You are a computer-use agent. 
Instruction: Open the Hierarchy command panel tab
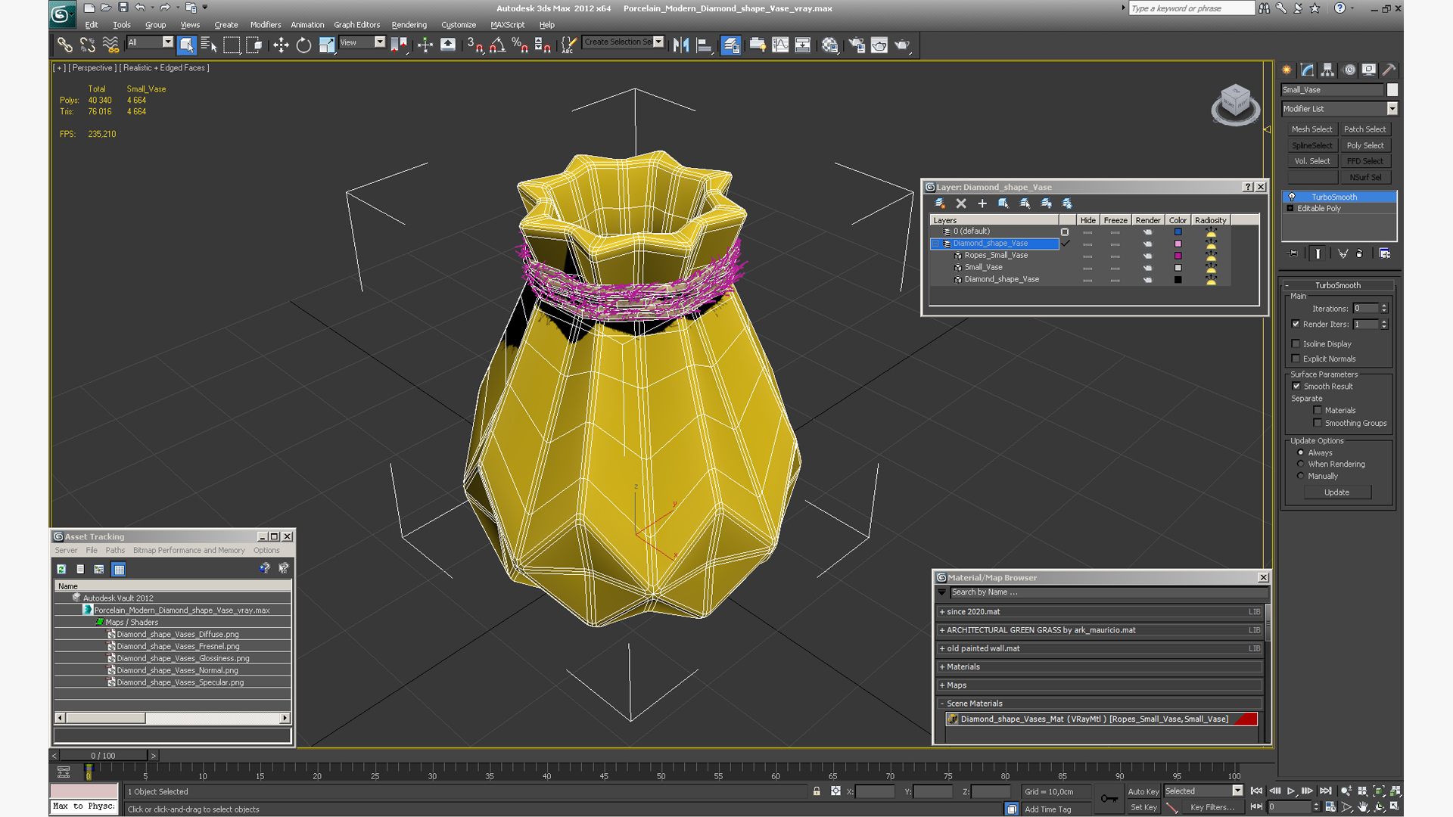pos(1327,70)
